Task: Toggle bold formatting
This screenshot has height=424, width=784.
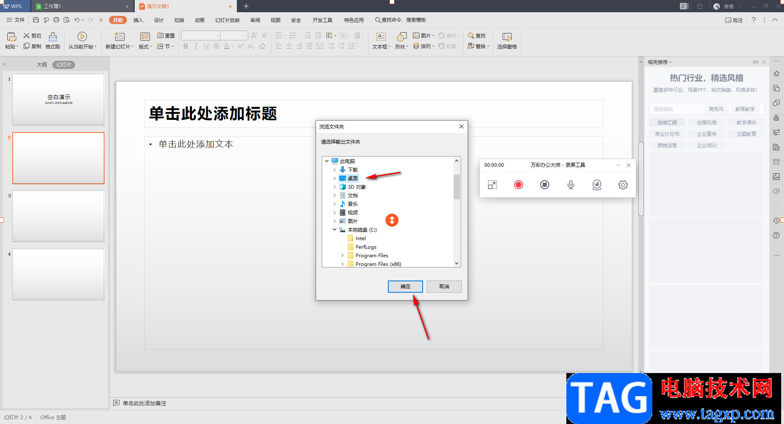Action: [186, 46]
